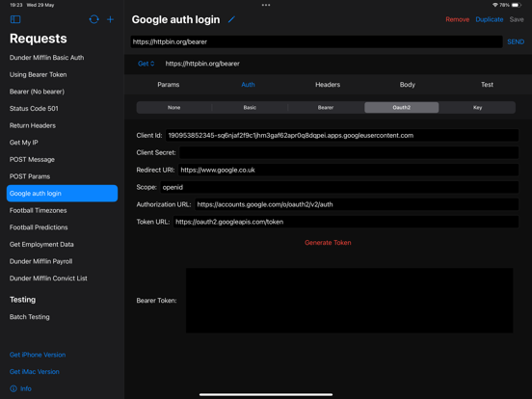This screenshot has height=399, width=532.
Task: Check the Wi-Fi status icon
Action: click(495, 5)
